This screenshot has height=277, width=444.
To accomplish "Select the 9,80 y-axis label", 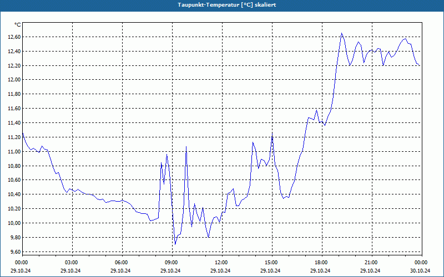I will pos(16,238).
